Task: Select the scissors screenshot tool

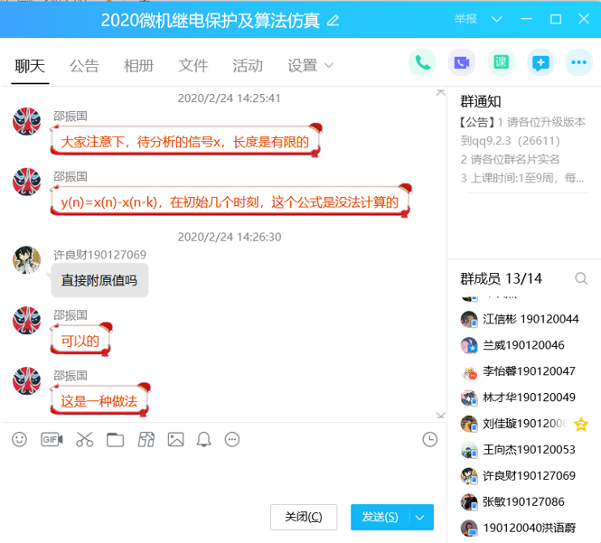Action: [x=84, y=439]
